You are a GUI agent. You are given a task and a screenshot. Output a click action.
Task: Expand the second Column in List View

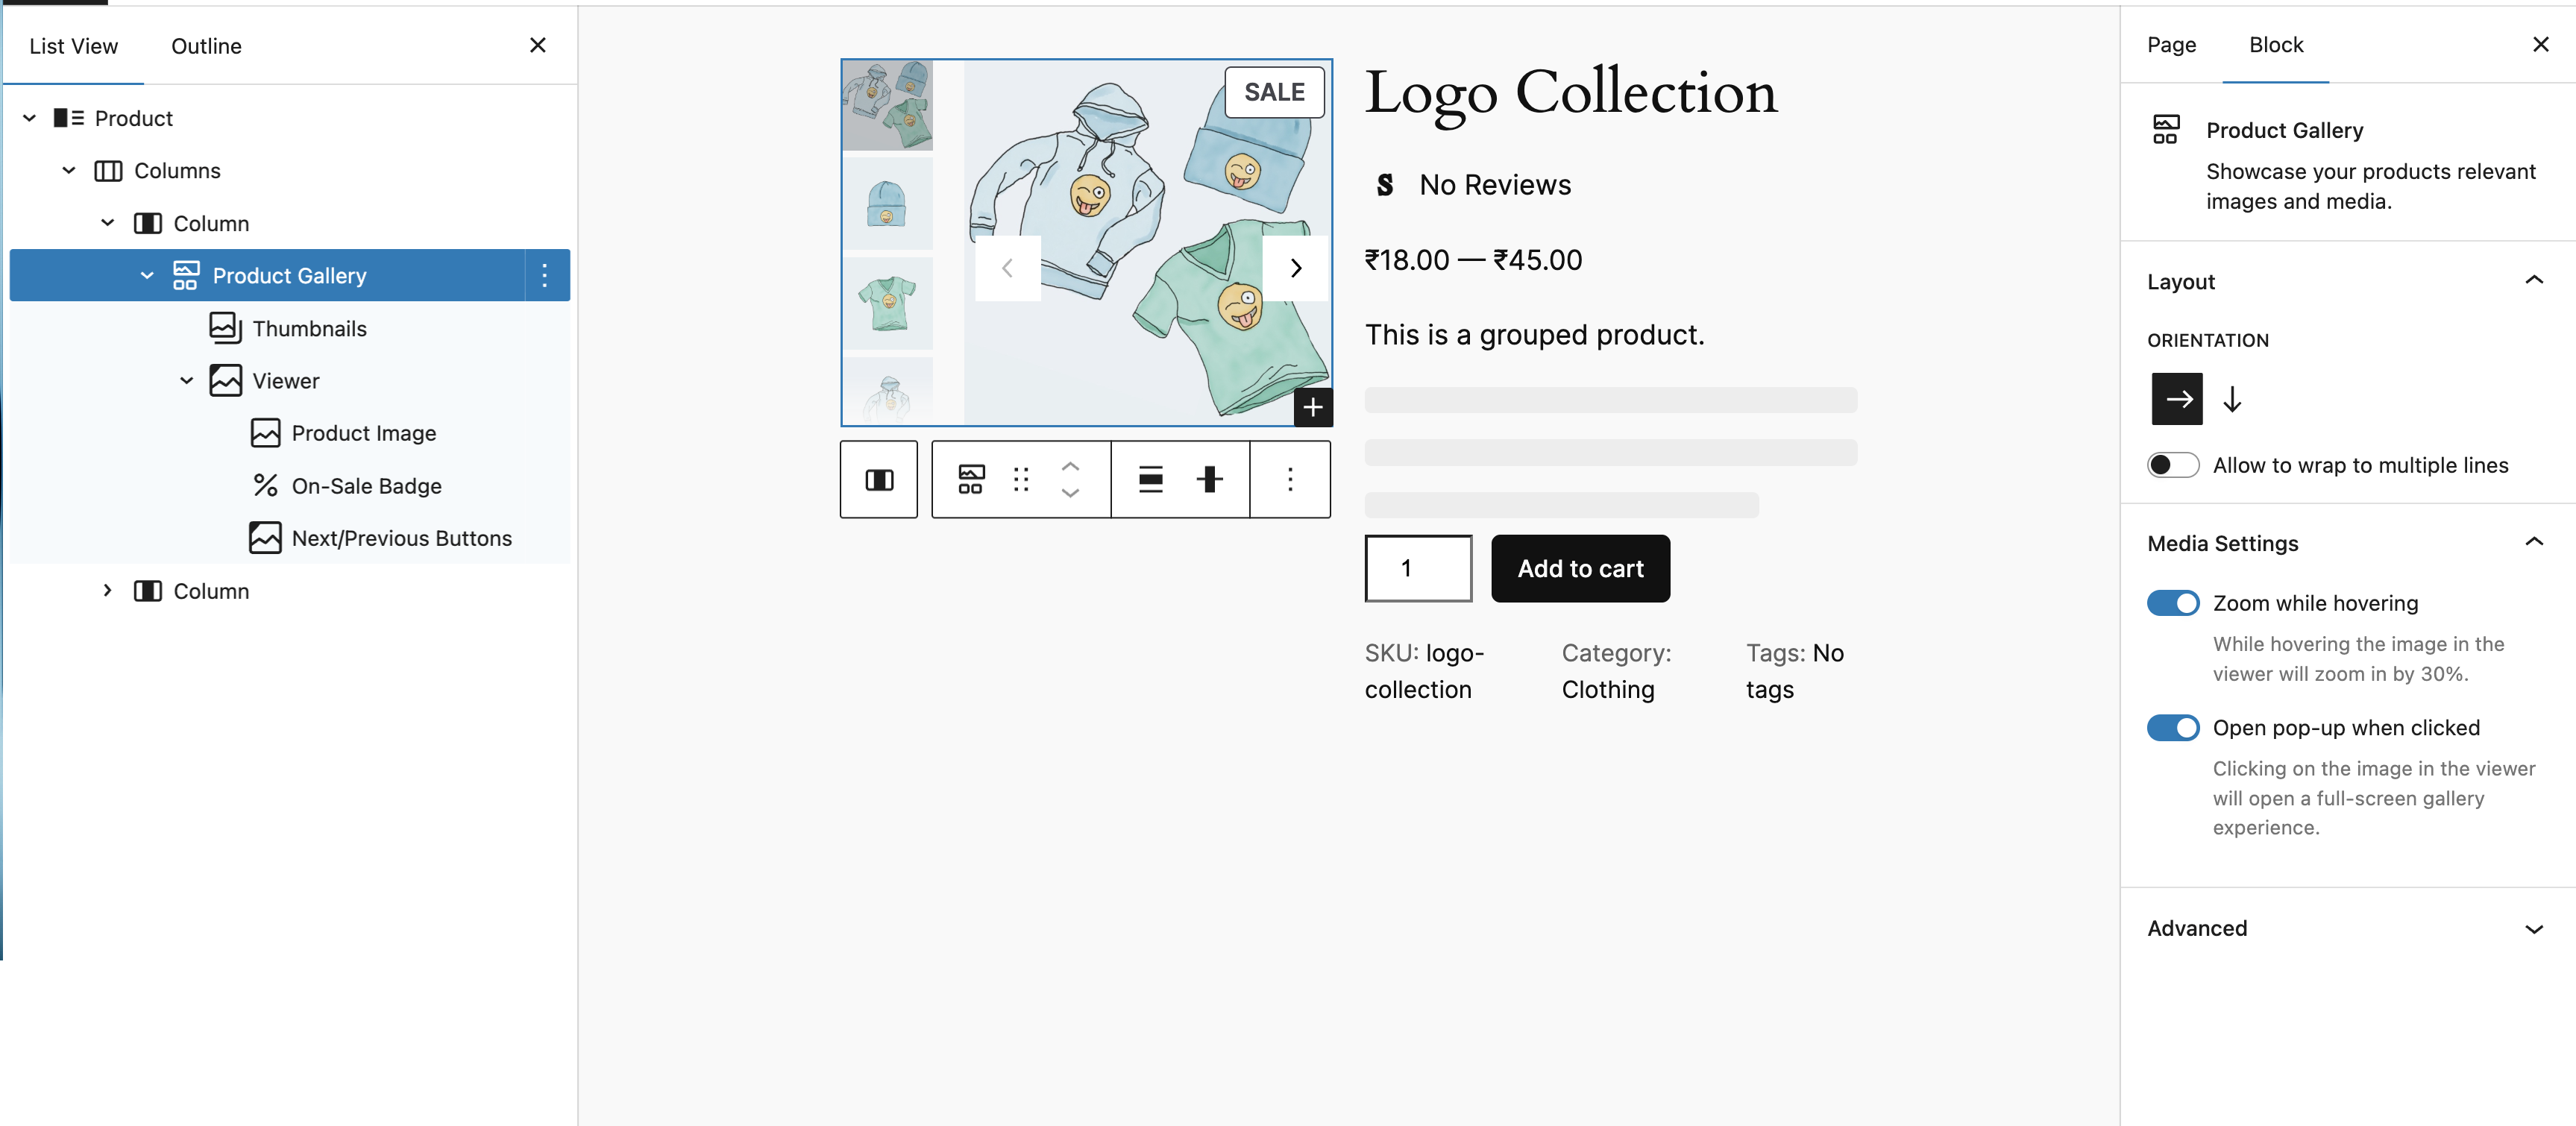click(x=108, y=591)
